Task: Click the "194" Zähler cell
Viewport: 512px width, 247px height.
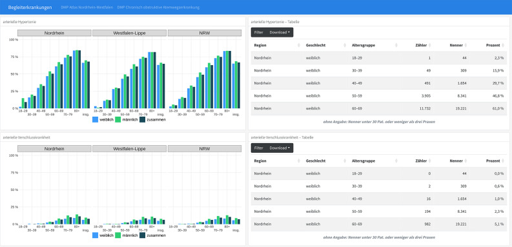Action: click(x=427, y=212)
